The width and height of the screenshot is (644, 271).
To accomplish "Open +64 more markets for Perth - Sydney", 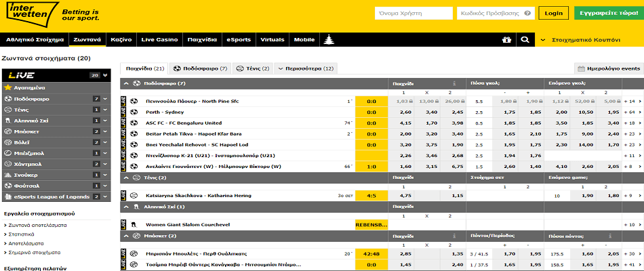I will click(632, 112).
